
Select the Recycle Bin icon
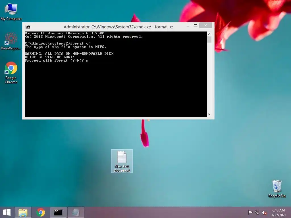277,188
